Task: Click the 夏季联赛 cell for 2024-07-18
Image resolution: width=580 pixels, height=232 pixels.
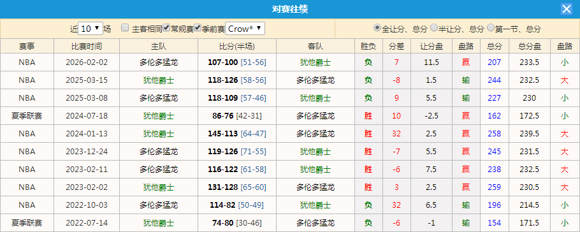Action: (27, 116)
